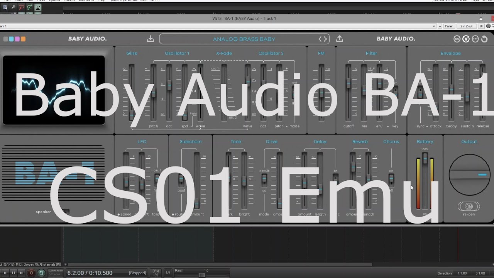
Task: Click the circled V icon
Action: click(x=466, y=39)
